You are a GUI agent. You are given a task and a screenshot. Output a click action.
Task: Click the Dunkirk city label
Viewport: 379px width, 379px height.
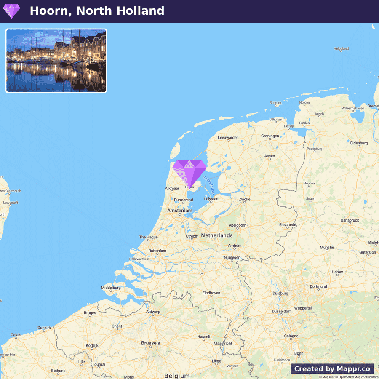coord(44,328)
